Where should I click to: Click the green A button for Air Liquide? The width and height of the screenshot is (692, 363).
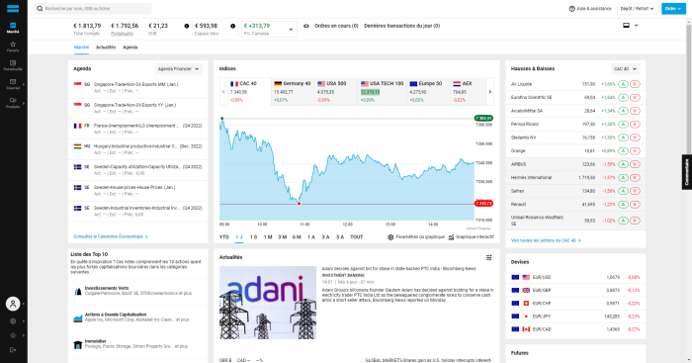(x=623, y=84)
